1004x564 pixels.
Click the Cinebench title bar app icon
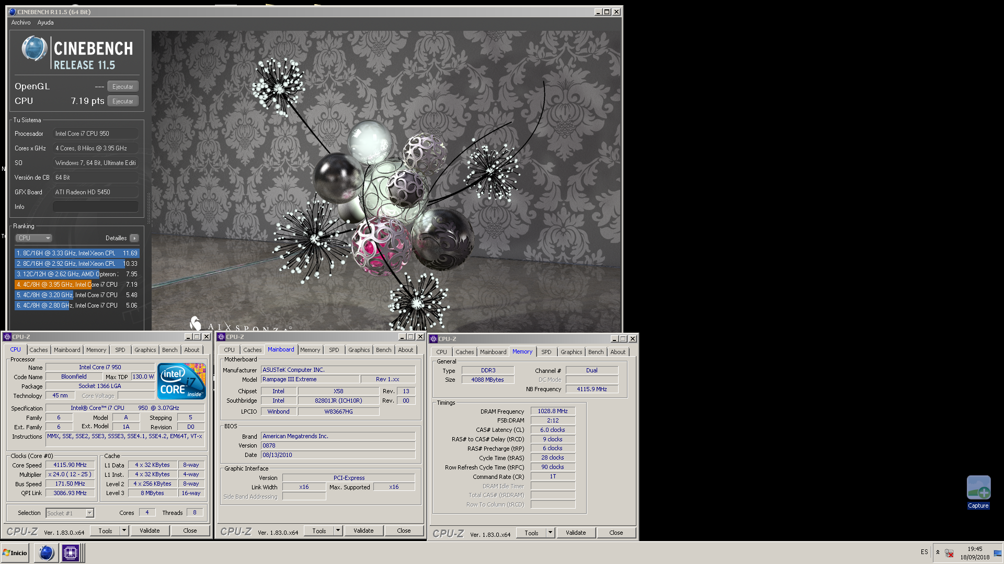click(x=12, y=11)
